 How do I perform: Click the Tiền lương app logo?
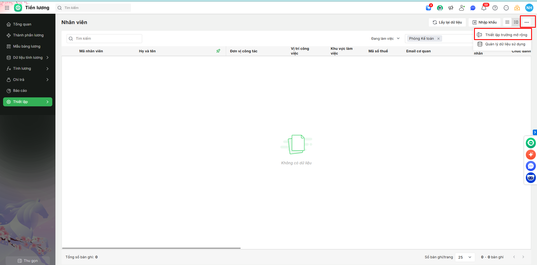click(18, 8)
